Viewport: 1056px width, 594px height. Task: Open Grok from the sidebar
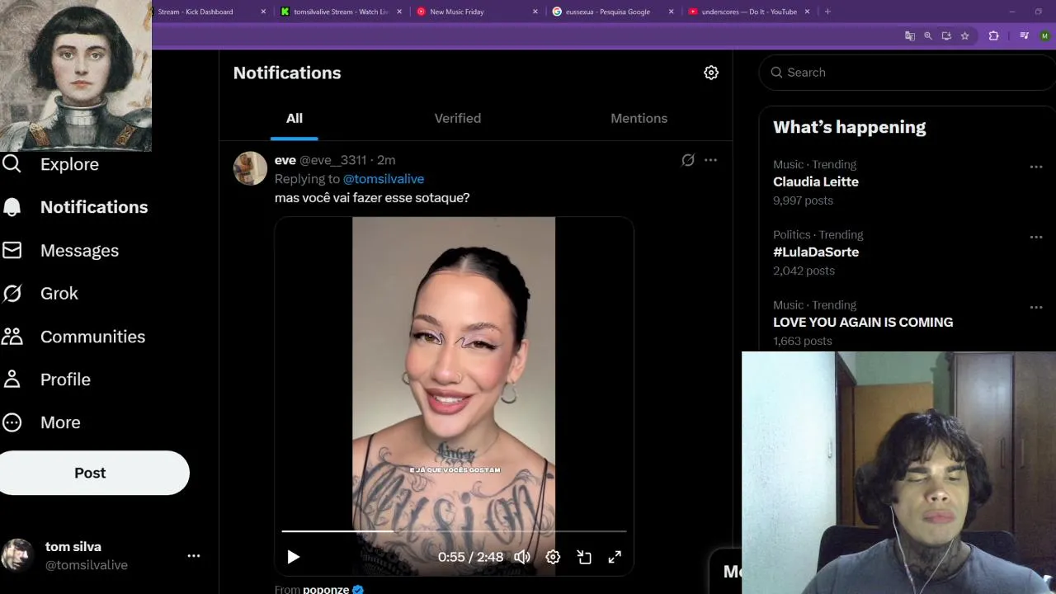[41, 293]
